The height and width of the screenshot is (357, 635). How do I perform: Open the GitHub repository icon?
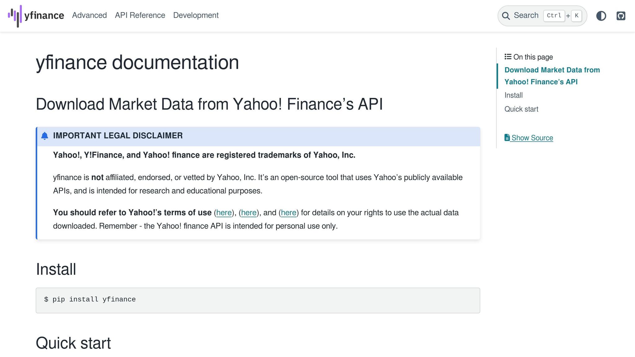click(621, 15)
